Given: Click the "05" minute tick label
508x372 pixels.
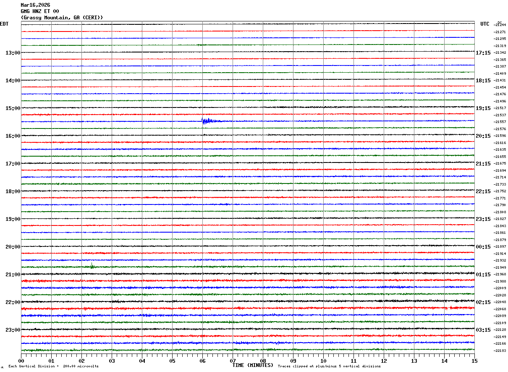Looking at the screenshot, I should [x=172, y=361].
